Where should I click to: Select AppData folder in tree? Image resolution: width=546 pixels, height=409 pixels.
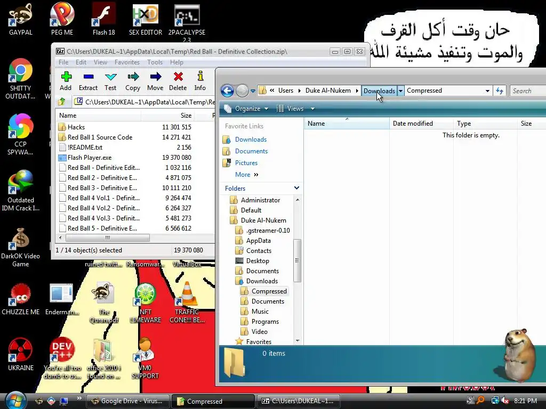pyautogui.click(x=258, y=241)
